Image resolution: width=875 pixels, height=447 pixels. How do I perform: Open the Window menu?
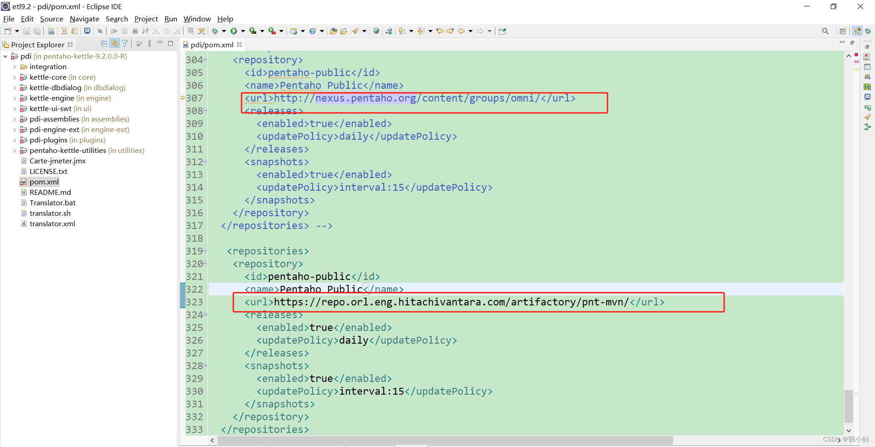[197, 19]
